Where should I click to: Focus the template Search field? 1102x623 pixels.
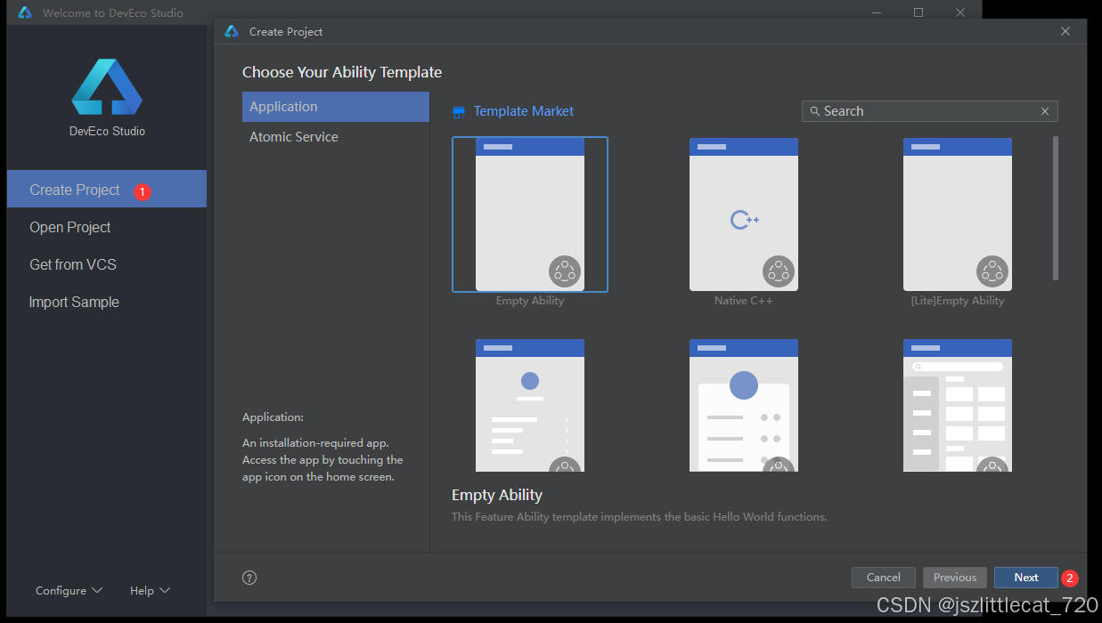point(930,111)
